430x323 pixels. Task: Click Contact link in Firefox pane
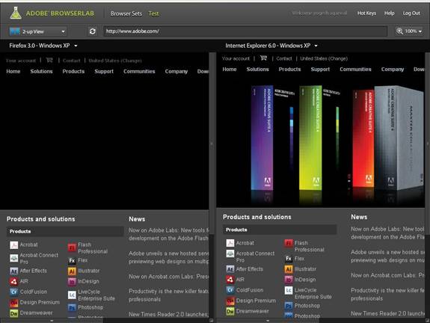pyautogui.click(x=71, y=61)
